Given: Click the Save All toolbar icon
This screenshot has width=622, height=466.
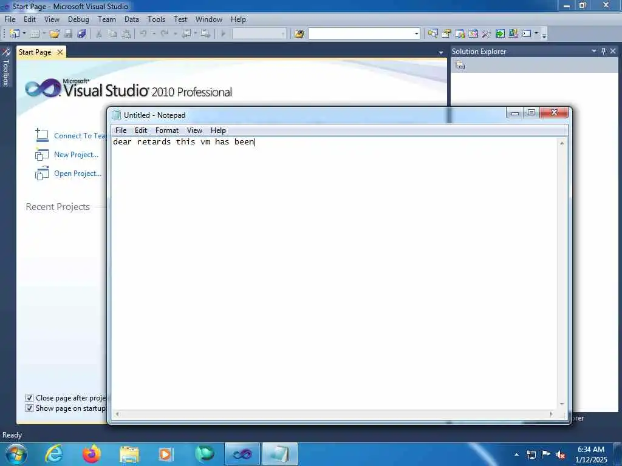Looking at the screenshot, I should (82, 34).
